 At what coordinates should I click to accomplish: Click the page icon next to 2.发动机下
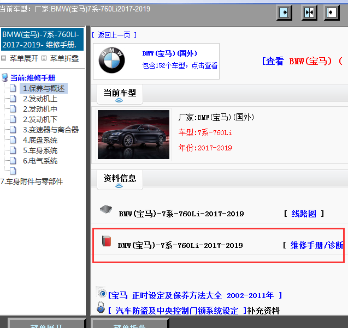pyautogui.click(x=13, y=119)
